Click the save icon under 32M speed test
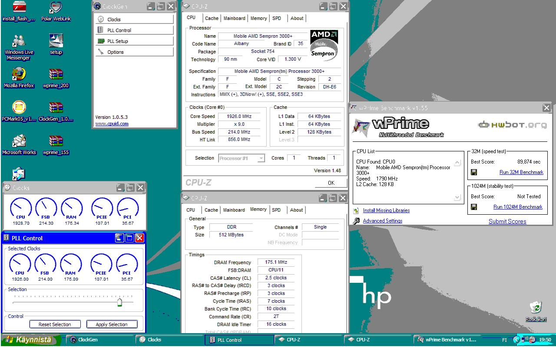The width and height of the screenshot is (556, 347). coord(474,172)
